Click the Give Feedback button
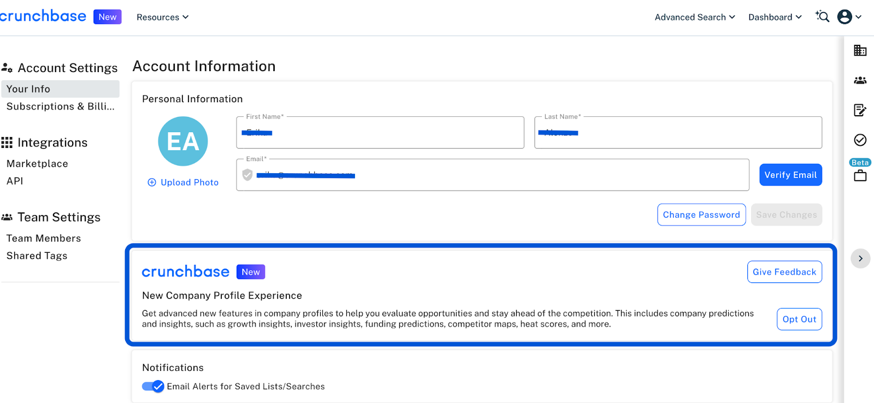 tap(784, 272)
